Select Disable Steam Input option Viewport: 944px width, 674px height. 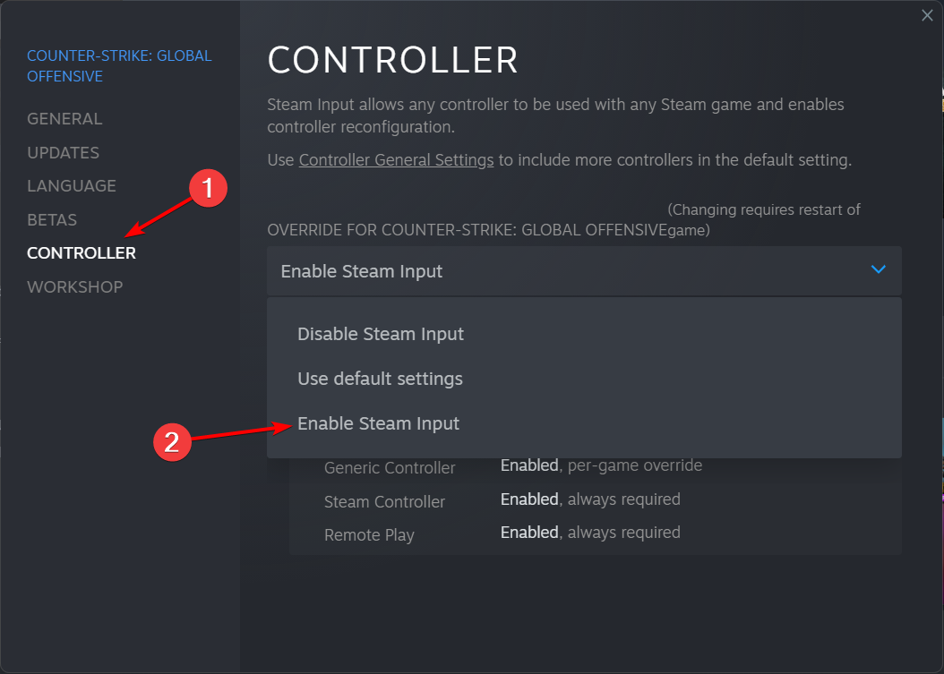click(x=381, y=334)
